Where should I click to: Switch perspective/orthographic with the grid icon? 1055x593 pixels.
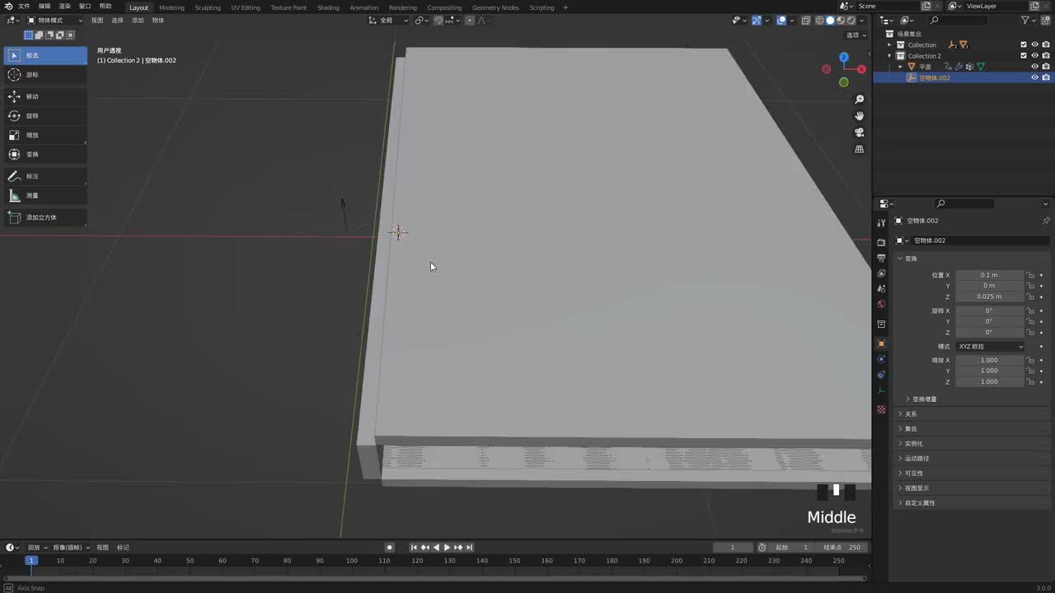click(860, 149)
